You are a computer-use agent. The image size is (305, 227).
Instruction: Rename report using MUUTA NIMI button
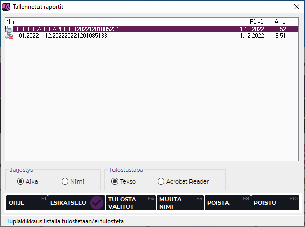point(180,203)
